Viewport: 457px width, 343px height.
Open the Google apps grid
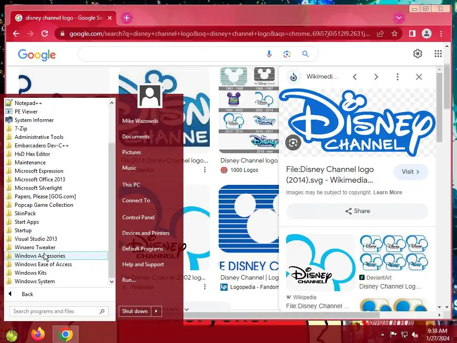(438, 54)
